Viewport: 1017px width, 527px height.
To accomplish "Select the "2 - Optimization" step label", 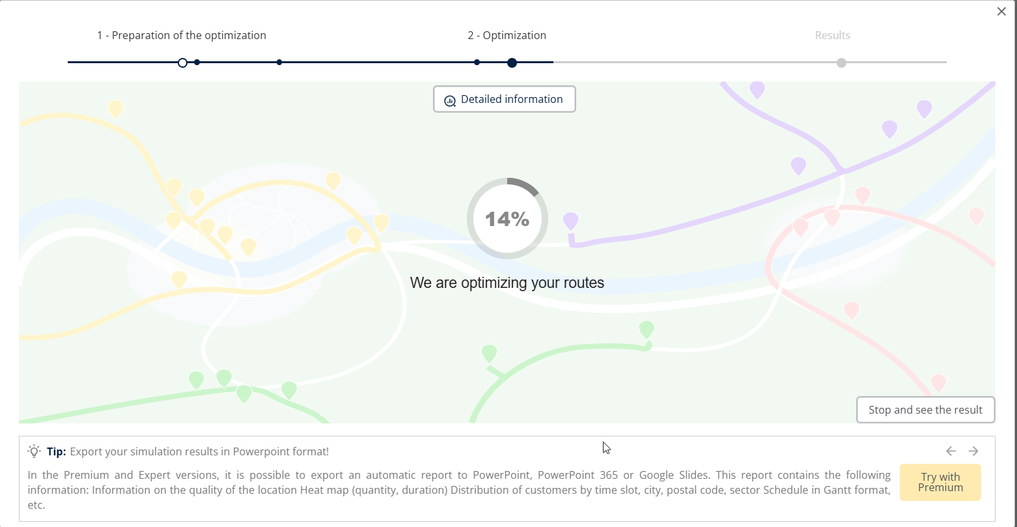I will (x=507, y=35).
